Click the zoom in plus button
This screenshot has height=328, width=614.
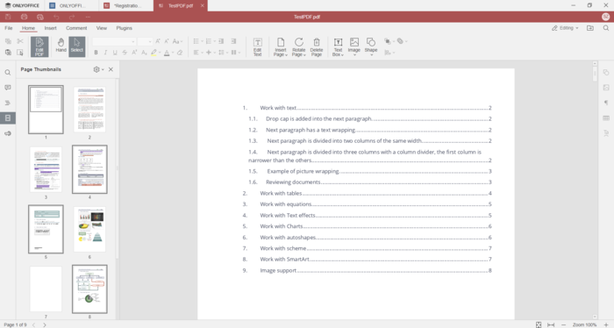[606, 324]
